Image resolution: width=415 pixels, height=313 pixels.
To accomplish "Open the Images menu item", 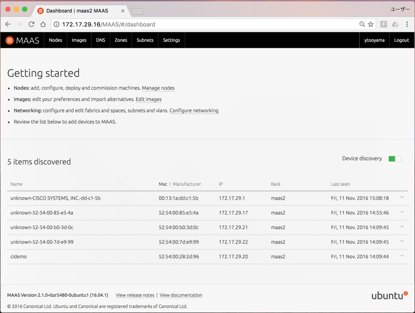I will pyautogui.click(x=79, y=40).
